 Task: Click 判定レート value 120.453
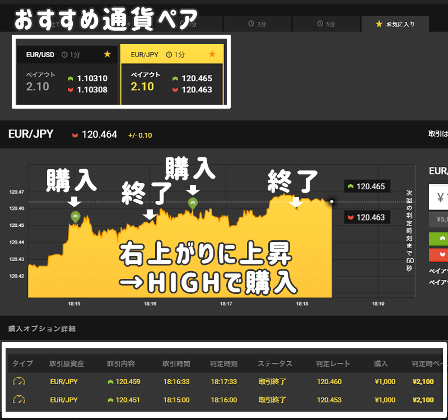[329, 400]
